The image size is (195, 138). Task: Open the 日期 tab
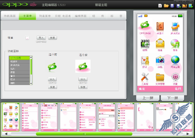coord(58,16)
